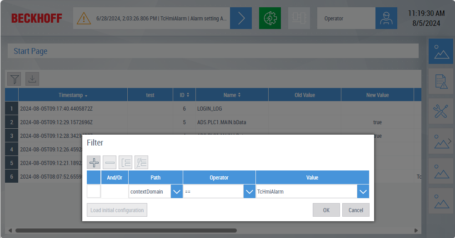Expand the Value TcHmiAlarm dropdown arrow
Screen dimensions: 455x238
click(363, 192)
